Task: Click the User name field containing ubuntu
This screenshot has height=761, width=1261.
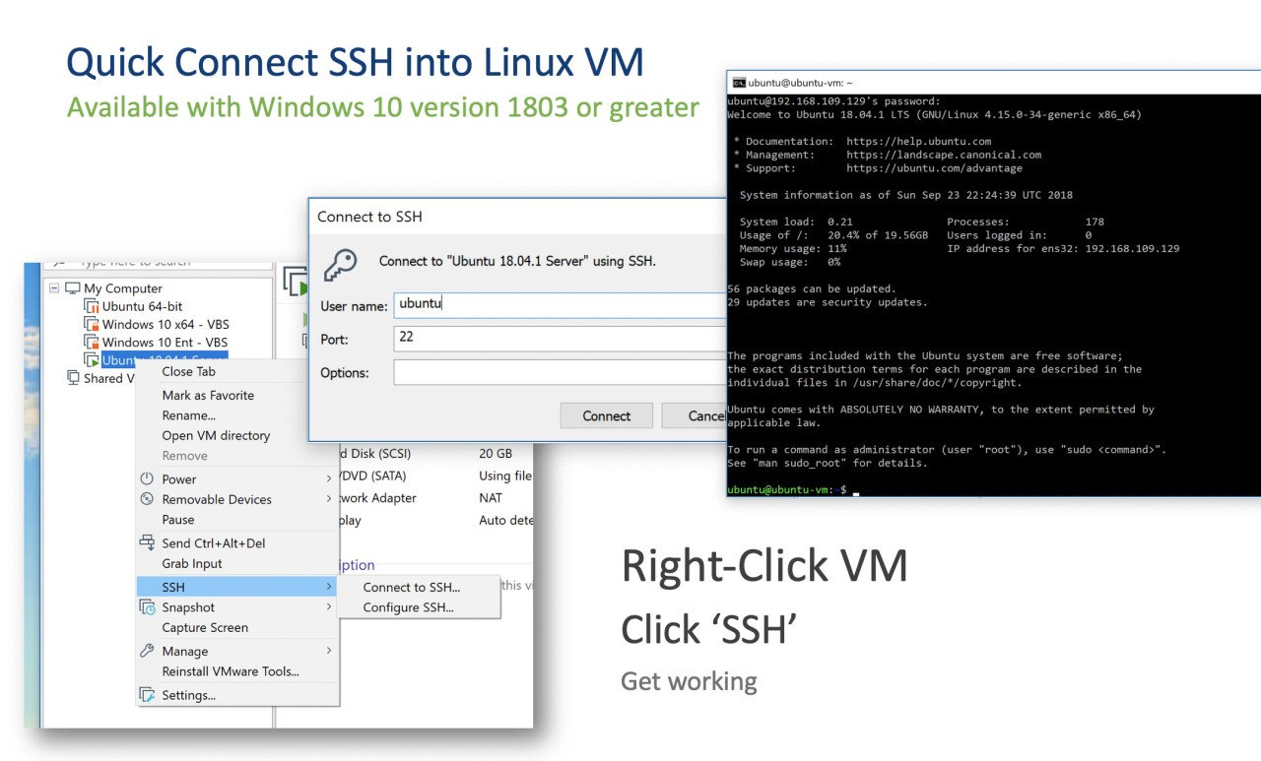Action: (560, 305)
